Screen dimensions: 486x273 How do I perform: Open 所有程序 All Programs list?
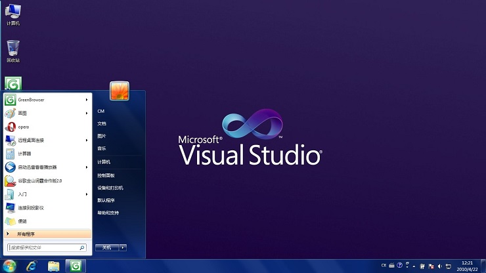48,234
